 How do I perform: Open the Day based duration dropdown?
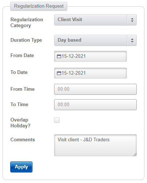tap(95, 40)
